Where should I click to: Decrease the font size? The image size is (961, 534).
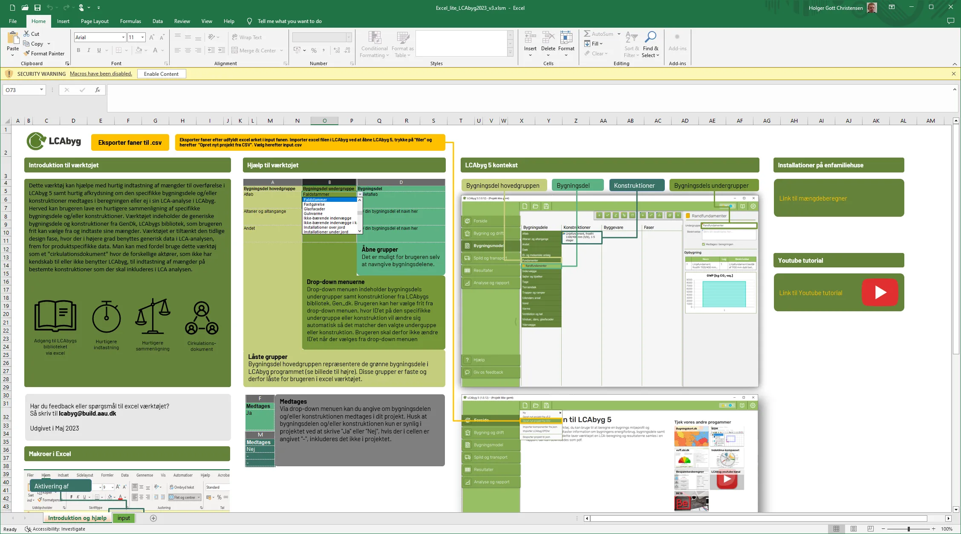[162, 37]
